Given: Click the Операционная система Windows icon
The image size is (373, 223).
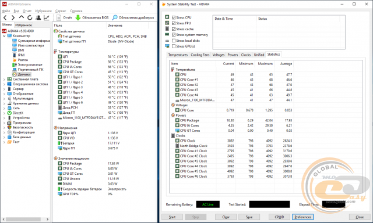Looking at the screenshot, I should tap(9, 84).
